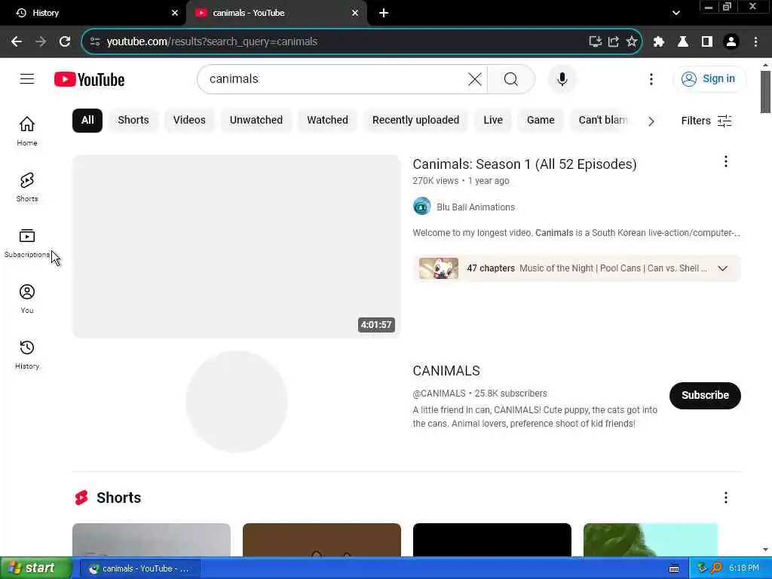Open a new browser tab
Image resolution: width=772 pixels, height=579 pixels.
point(384,13)
